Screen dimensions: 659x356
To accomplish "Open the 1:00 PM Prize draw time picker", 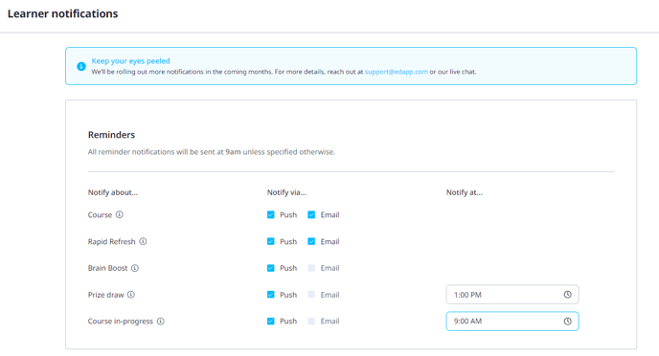I will click(x=512, y=295).
